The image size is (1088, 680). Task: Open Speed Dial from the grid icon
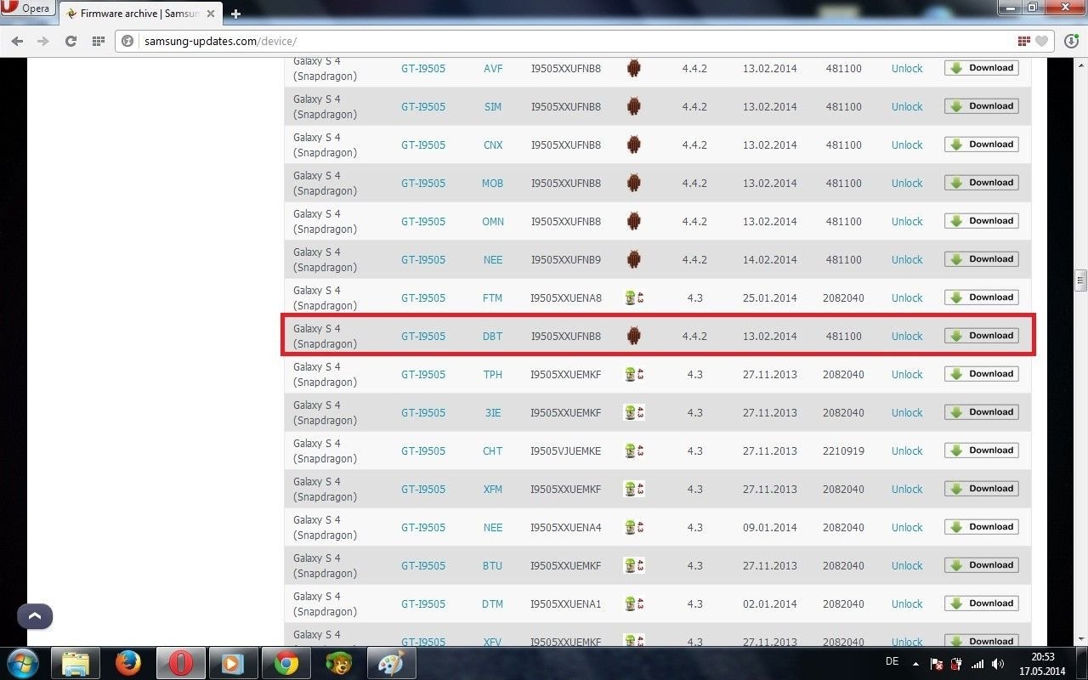tap(98, 41)
